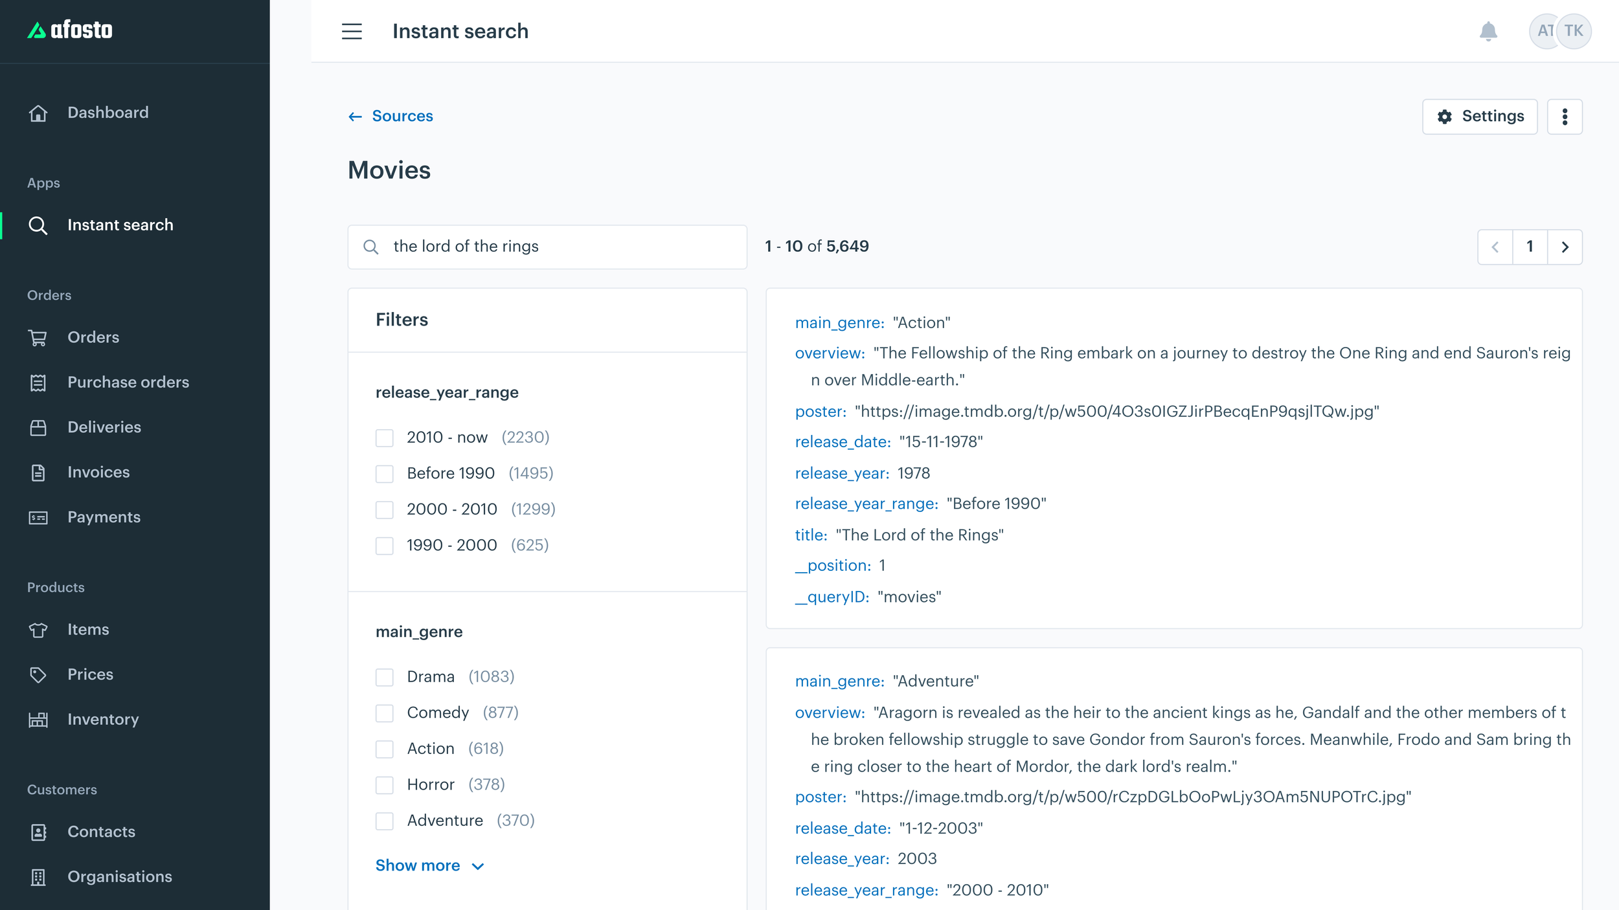Open the three-dot more options menu
Viewport: 1619px width, 910px height.
1565,117
